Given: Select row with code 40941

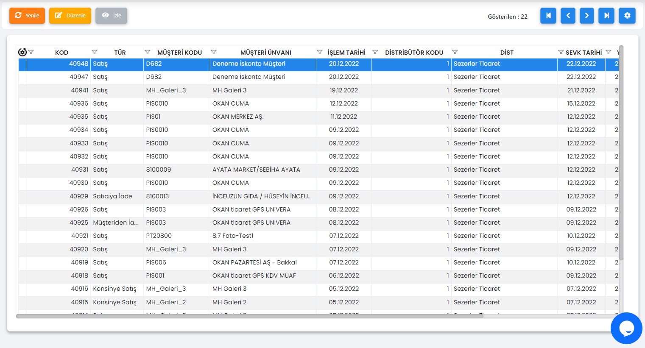Looking at the screenshot, I should pos(318,90).
